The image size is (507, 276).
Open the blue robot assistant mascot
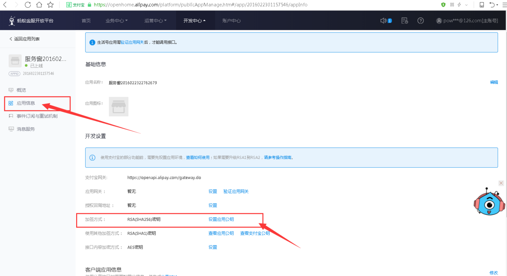(489, 202)
